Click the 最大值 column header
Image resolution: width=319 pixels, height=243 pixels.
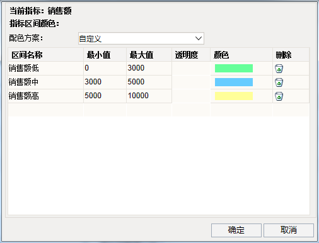click(149, 55)
